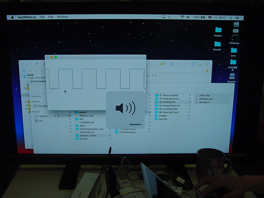The height and width of the screenshot is (198, 264).
Task: Collapse the test29 project disclosure triangle
Action: (x=22, y=76)
